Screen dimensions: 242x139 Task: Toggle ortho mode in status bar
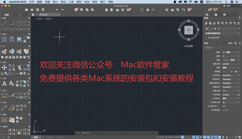point(190,137)
